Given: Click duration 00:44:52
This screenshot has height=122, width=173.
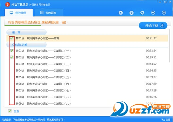Looking at the screenshot, I should 151,64.
